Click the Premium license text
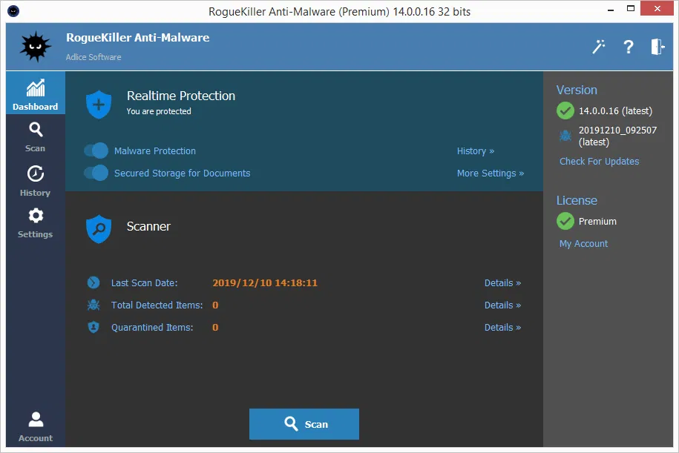 [x=597, y=222]
